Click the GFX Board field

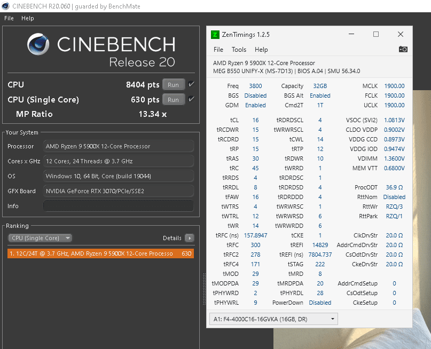[119, 191]
